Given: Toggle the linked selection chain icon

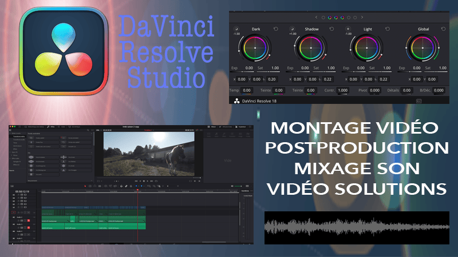Looking at the screenshot, I should 126,186.
